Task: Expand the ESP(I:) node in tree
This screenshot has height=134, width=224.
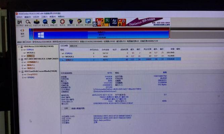Action: 22,50
